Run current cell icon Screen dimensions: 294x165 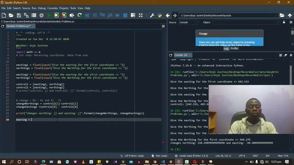click(x=57, y=15)
